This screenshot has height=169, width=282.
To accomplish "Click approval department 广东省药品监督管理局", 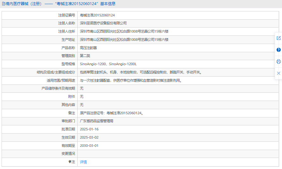I will (97, 121).
